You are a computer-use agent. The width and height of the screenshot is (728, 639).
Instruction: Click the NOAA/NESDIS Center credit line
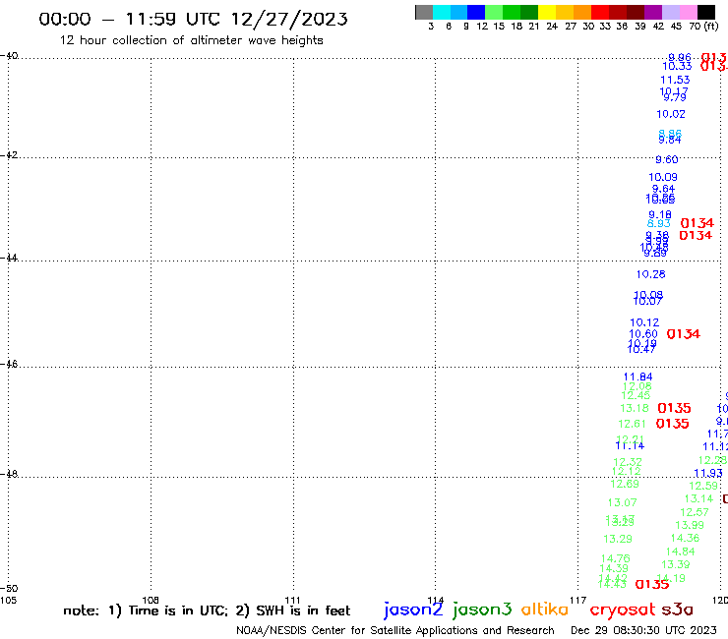395,630
